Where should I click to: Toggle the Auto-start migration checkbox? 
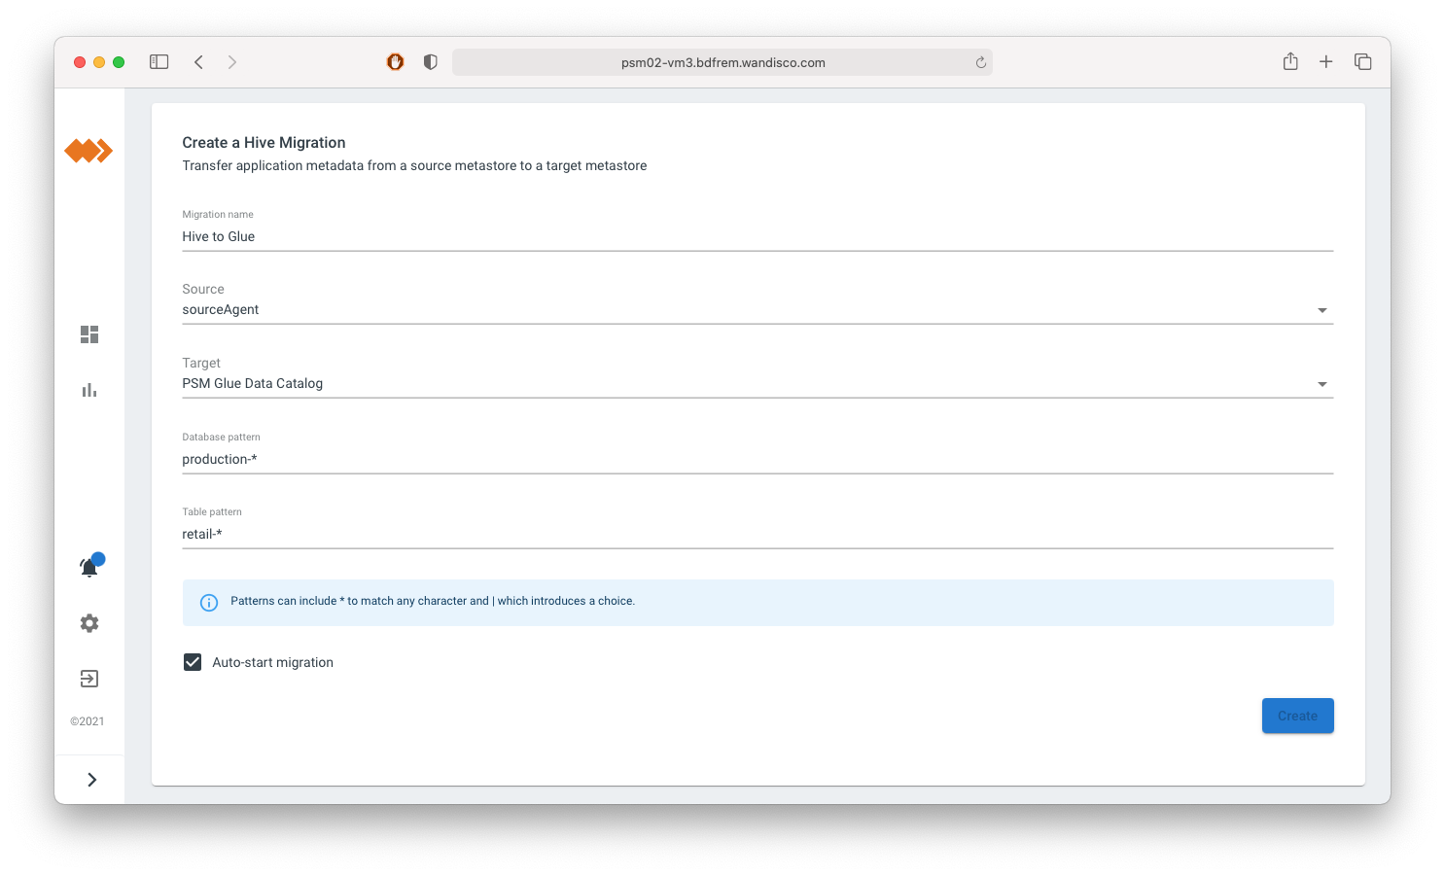(193, 662)
